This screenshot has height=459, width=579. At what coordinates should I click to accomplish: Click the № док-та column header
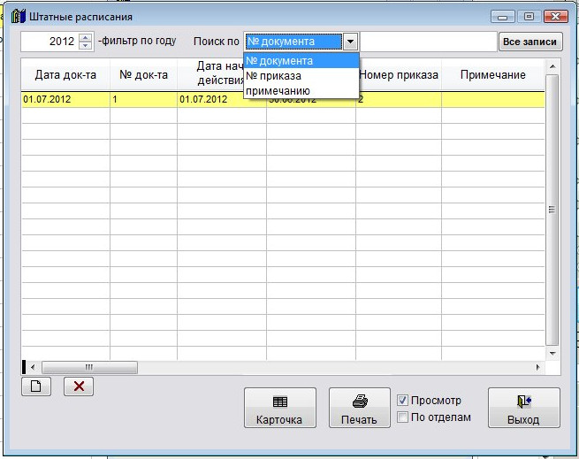click(143, 75)
